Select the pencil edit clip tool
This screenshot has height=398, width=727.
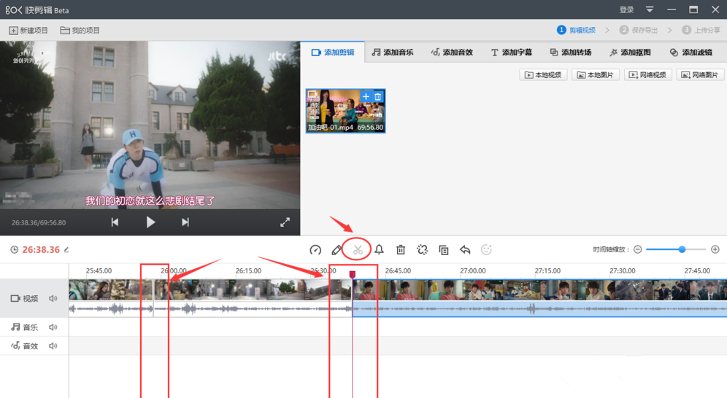click(336, 250)
